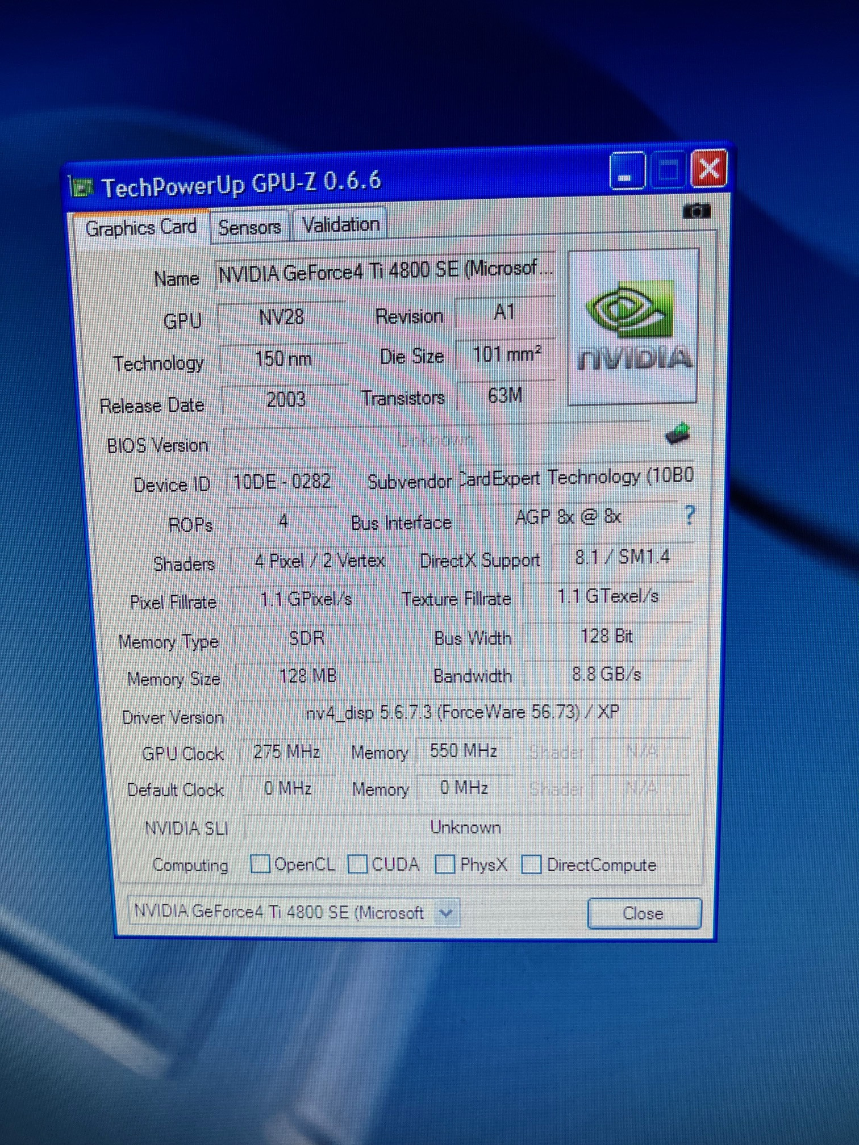Click the Technology value 150 nm
Image resolution: width=859 pixels, height=1145 pixels.
(x=283, y=359)
